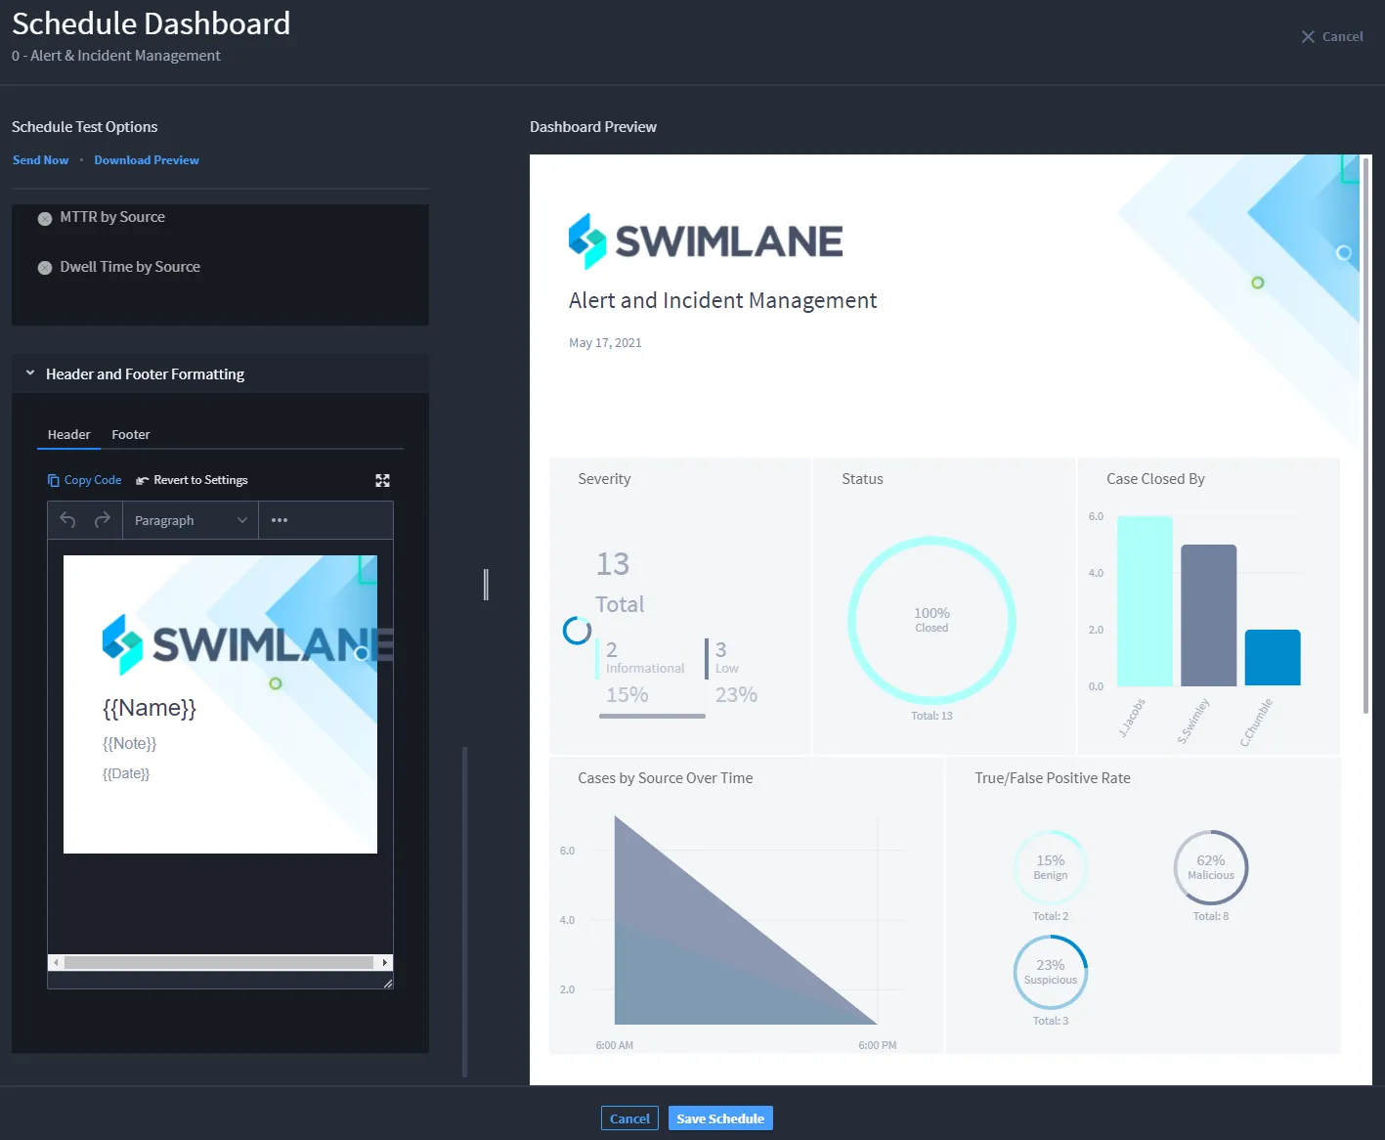Click the 'Alert and Incident Management' preview title
1385x1140 pixels.
click(x=723, y=300)
